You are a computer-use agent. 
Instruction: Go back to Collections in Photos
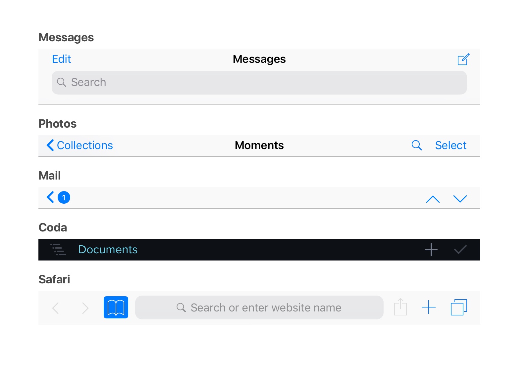click(80, 145)
